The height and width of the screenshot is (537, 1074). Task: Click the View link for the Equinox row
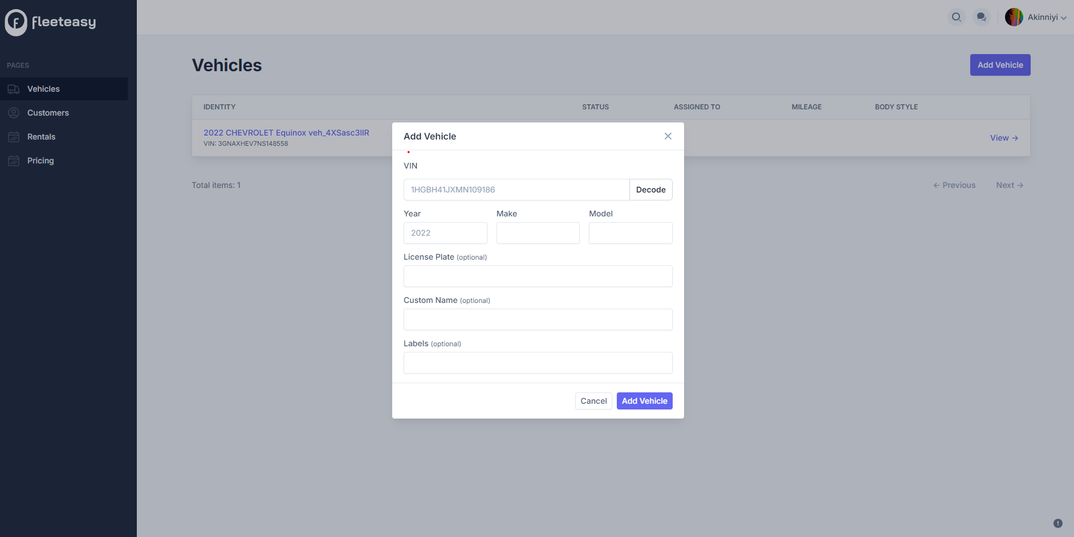pos(1004,138)
